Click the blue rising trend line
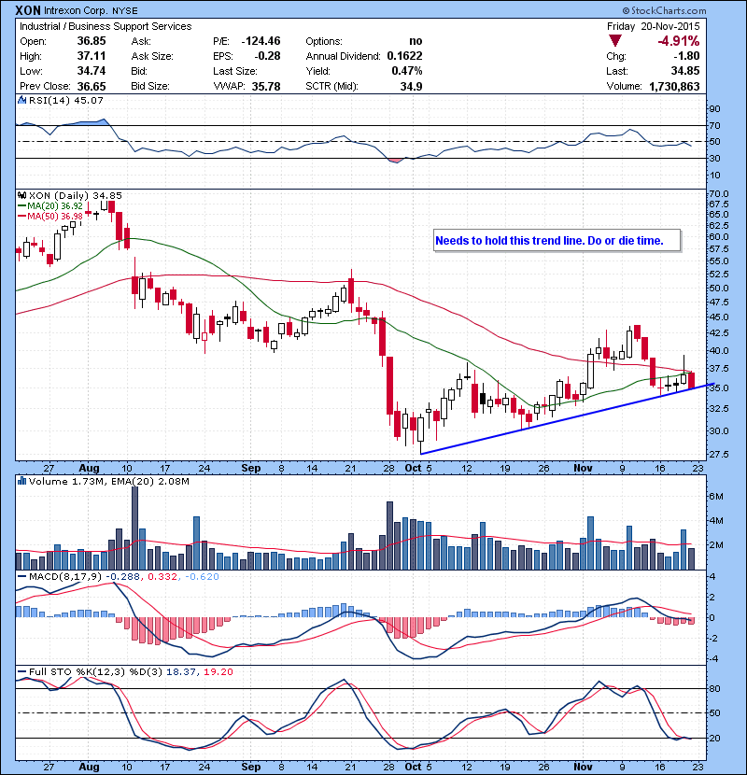The width and height of the screenshot is (747, 775). click(567, 418)
